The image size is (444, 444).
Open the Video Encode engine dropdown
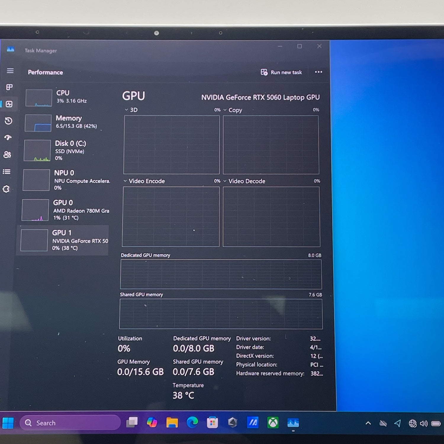point(125,181)
